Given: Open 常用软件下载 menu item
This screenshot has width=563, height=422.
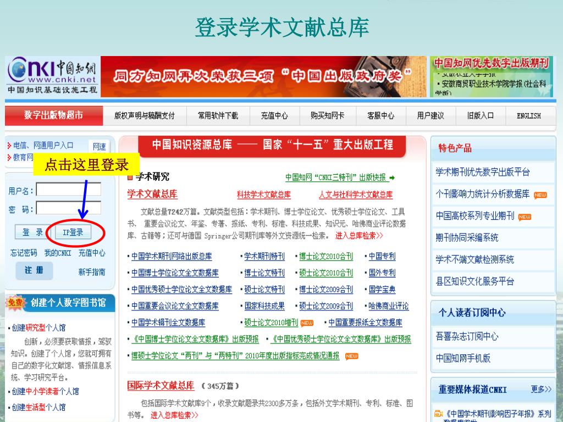Looking at the screenshot, I should 218,115.
